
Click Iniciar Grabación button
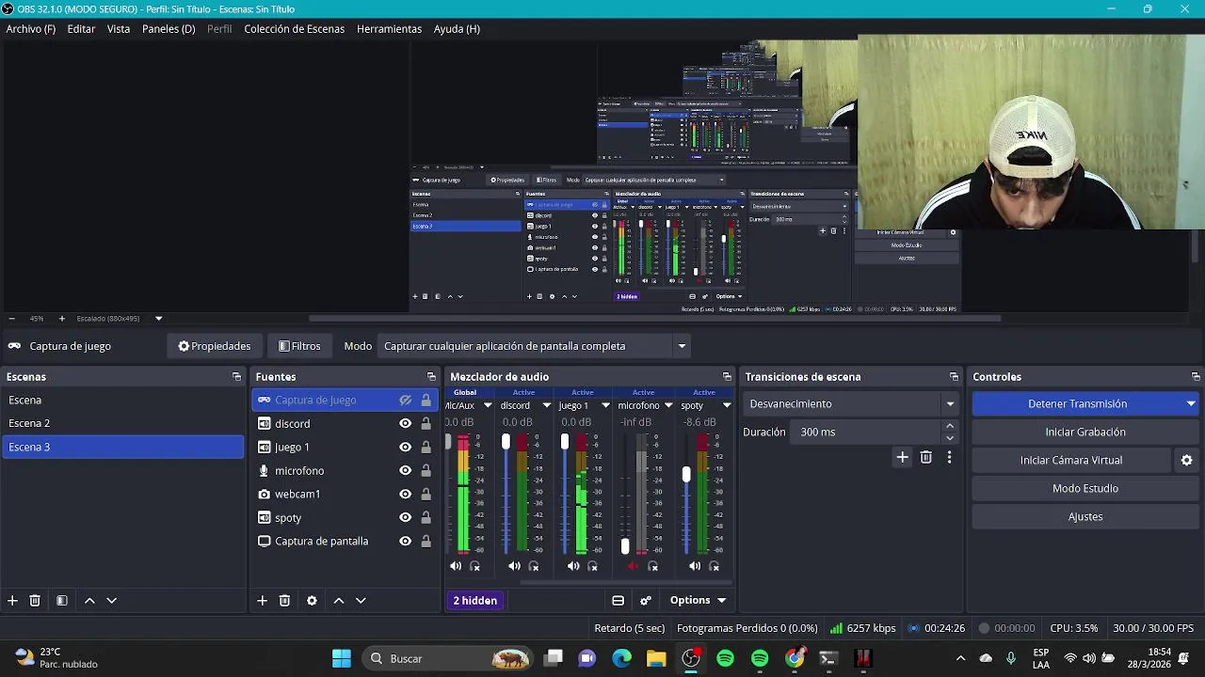tap(1085, 432)
